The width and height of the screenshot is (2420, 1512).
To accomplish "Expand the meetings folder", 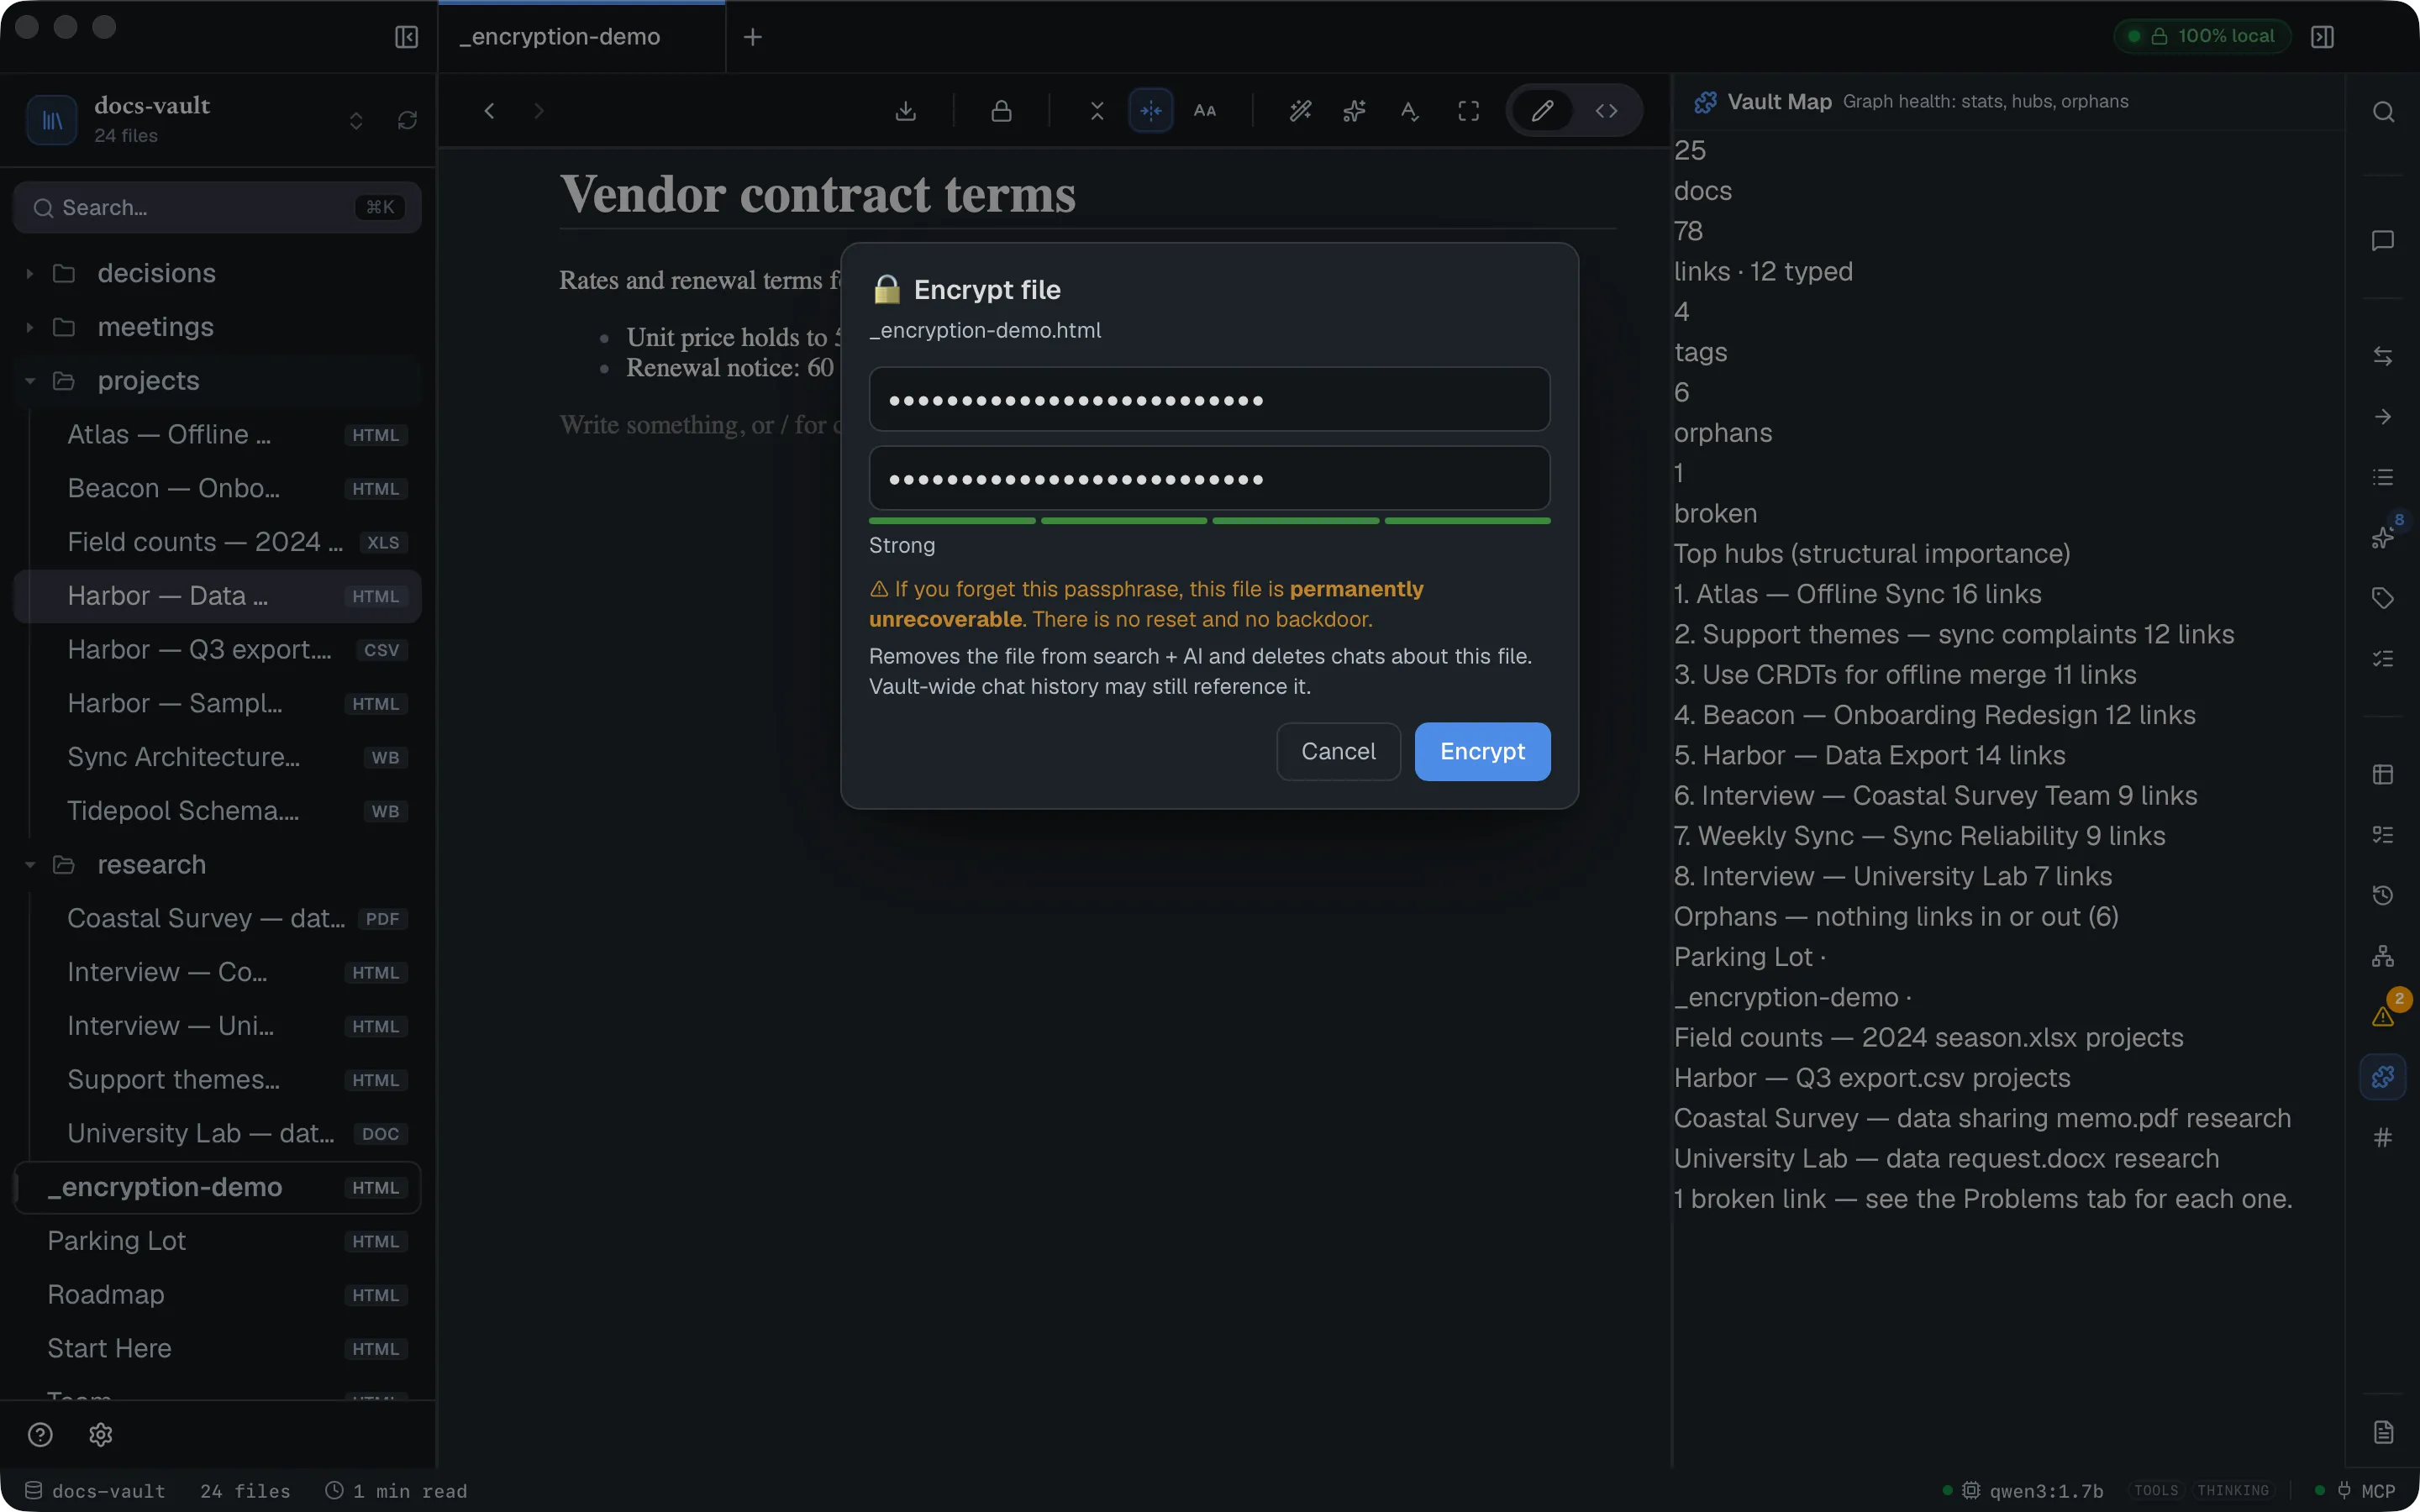I will point(218,327).
